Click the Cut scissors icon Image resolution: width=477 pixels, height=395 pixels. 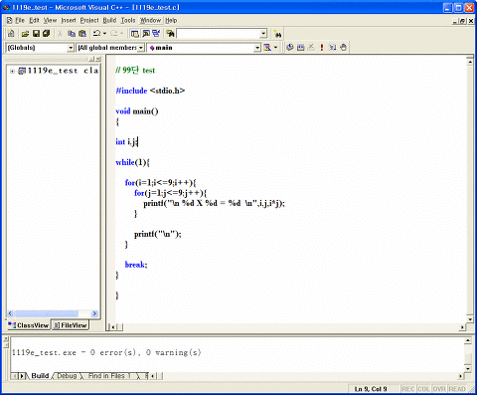tap(60, 34)
